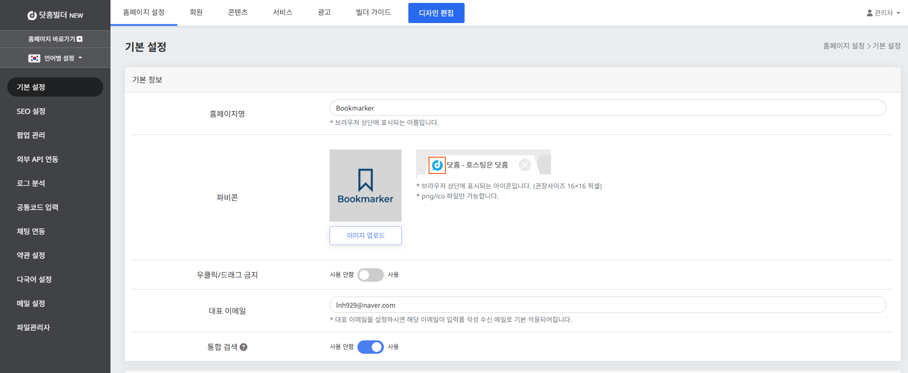Disable the 통합 검색 toggle
908x373 pixels.
370,347
